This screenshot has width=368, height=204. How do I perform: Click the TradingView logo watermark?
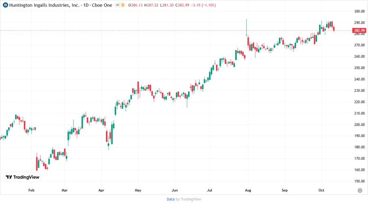point(22,177)
